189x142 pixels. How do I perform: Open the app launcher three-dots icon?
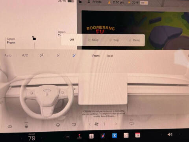click(x=67, y=137)
